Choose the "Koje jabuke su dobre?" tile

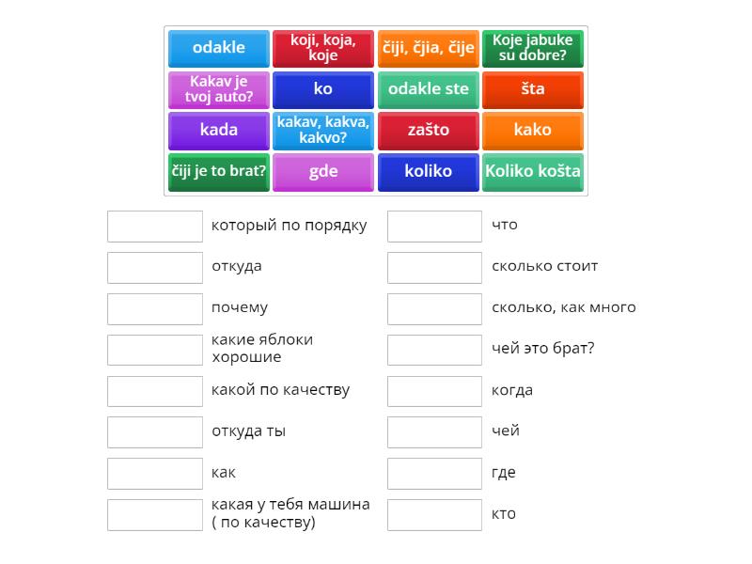[x=532, y=48]
